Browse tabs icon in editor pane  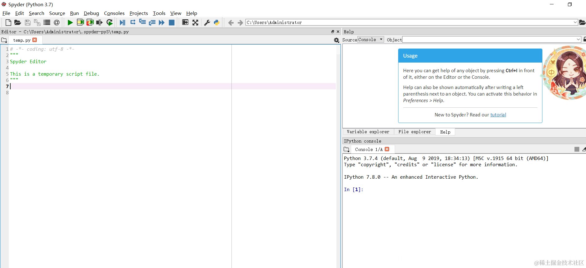pos(4,40)
